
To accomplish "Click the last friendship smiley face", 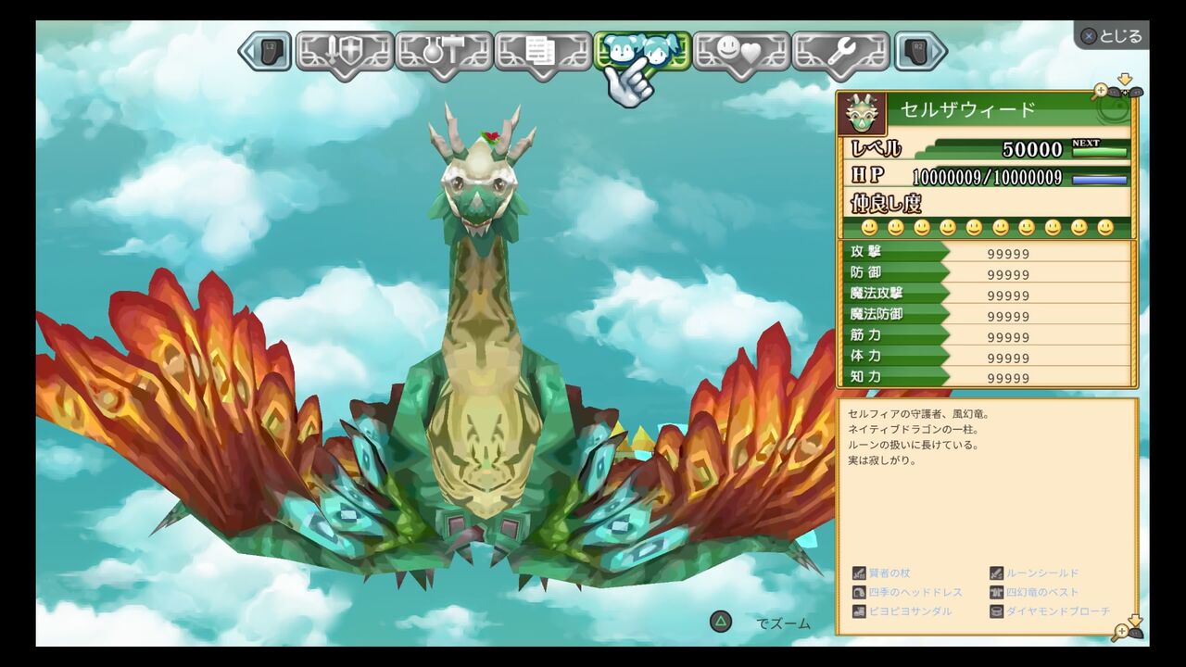I will 1105,227.
